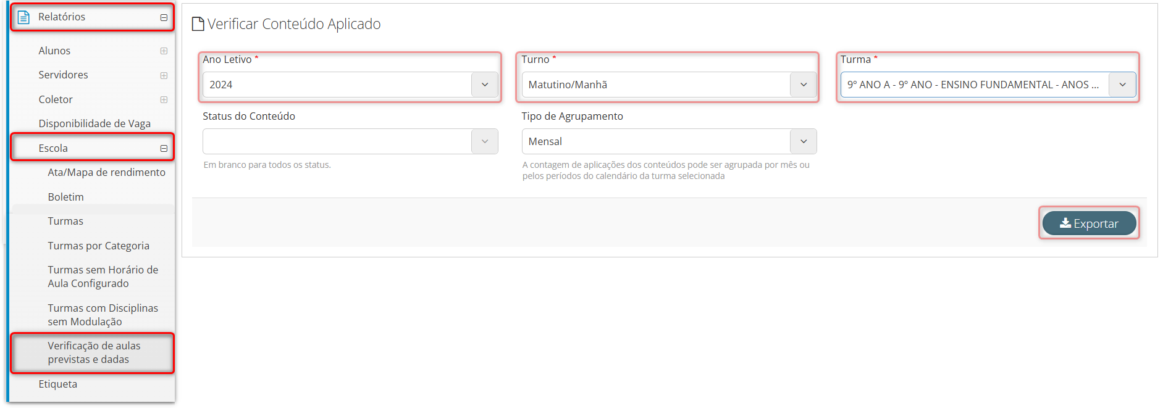Viewport: 1163px width, 408px height.
Task: Open Ata/Mapa de rendimento report
Action: (106, 172)
